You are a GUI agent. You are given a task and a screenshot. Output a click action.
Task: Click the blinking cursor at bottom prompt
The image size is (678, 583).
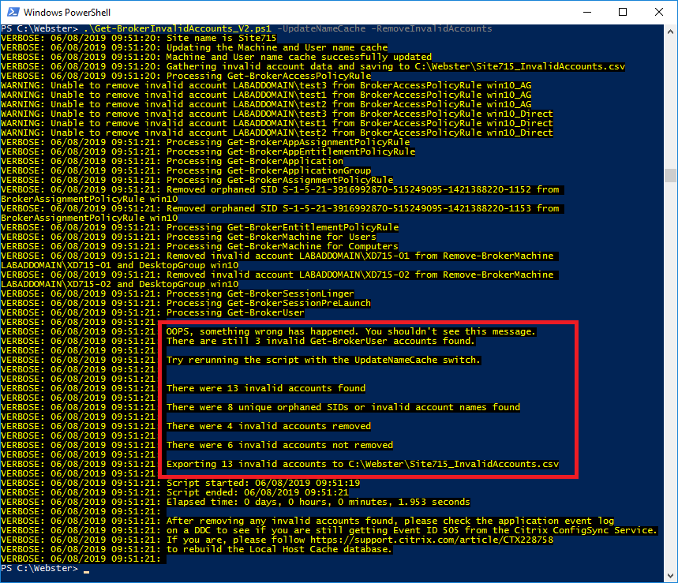click(86, 570)
